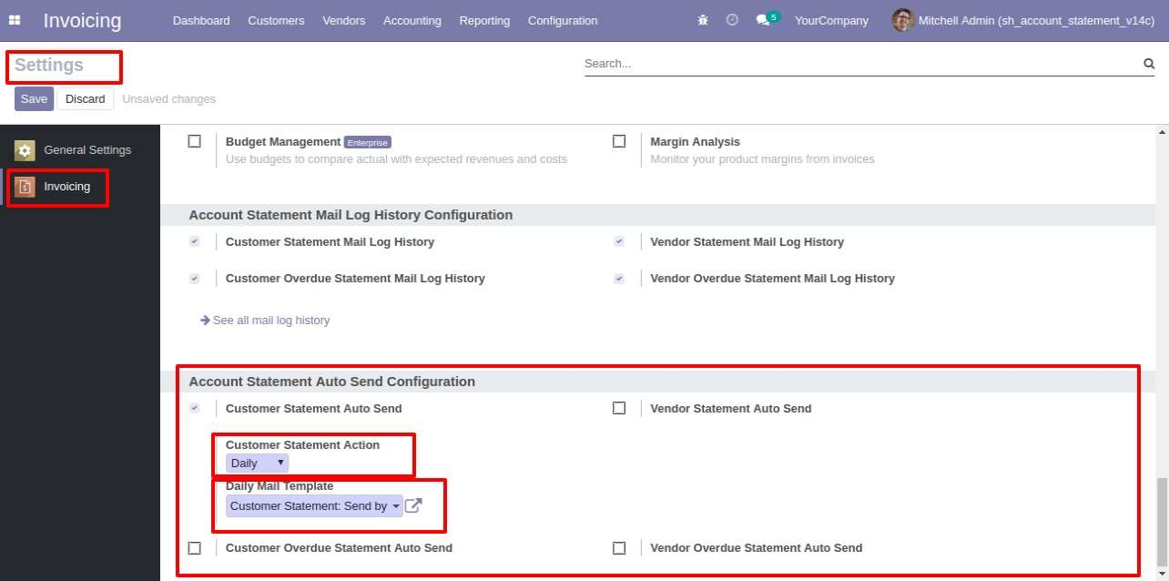
Task: Click the Unsaved changes text
Action: point(169,99)
